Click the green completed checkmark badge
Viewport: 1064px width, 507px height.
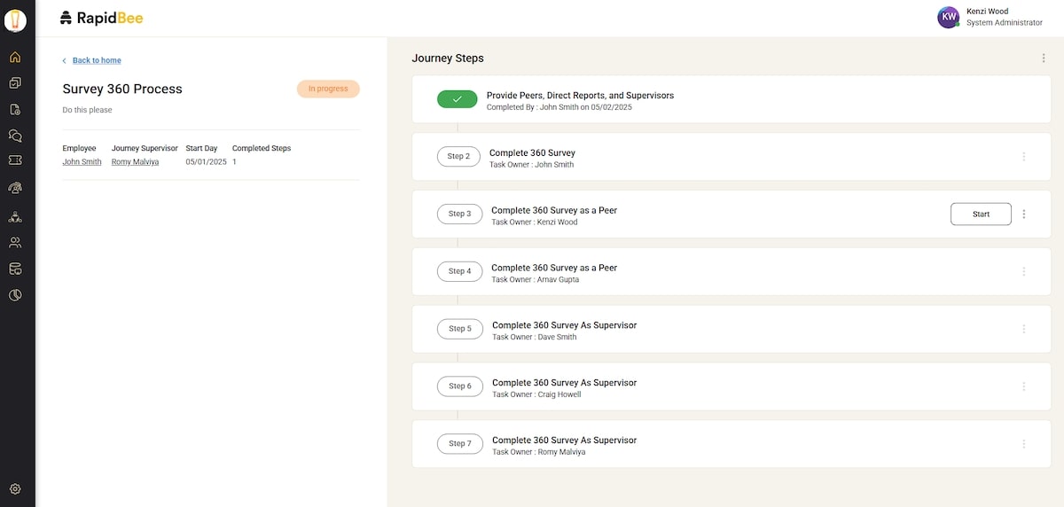point(458,99)
